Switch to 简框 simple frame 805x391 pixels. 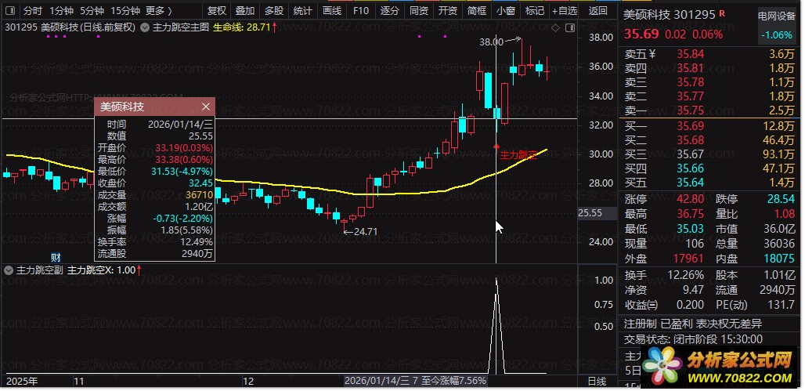477,10
